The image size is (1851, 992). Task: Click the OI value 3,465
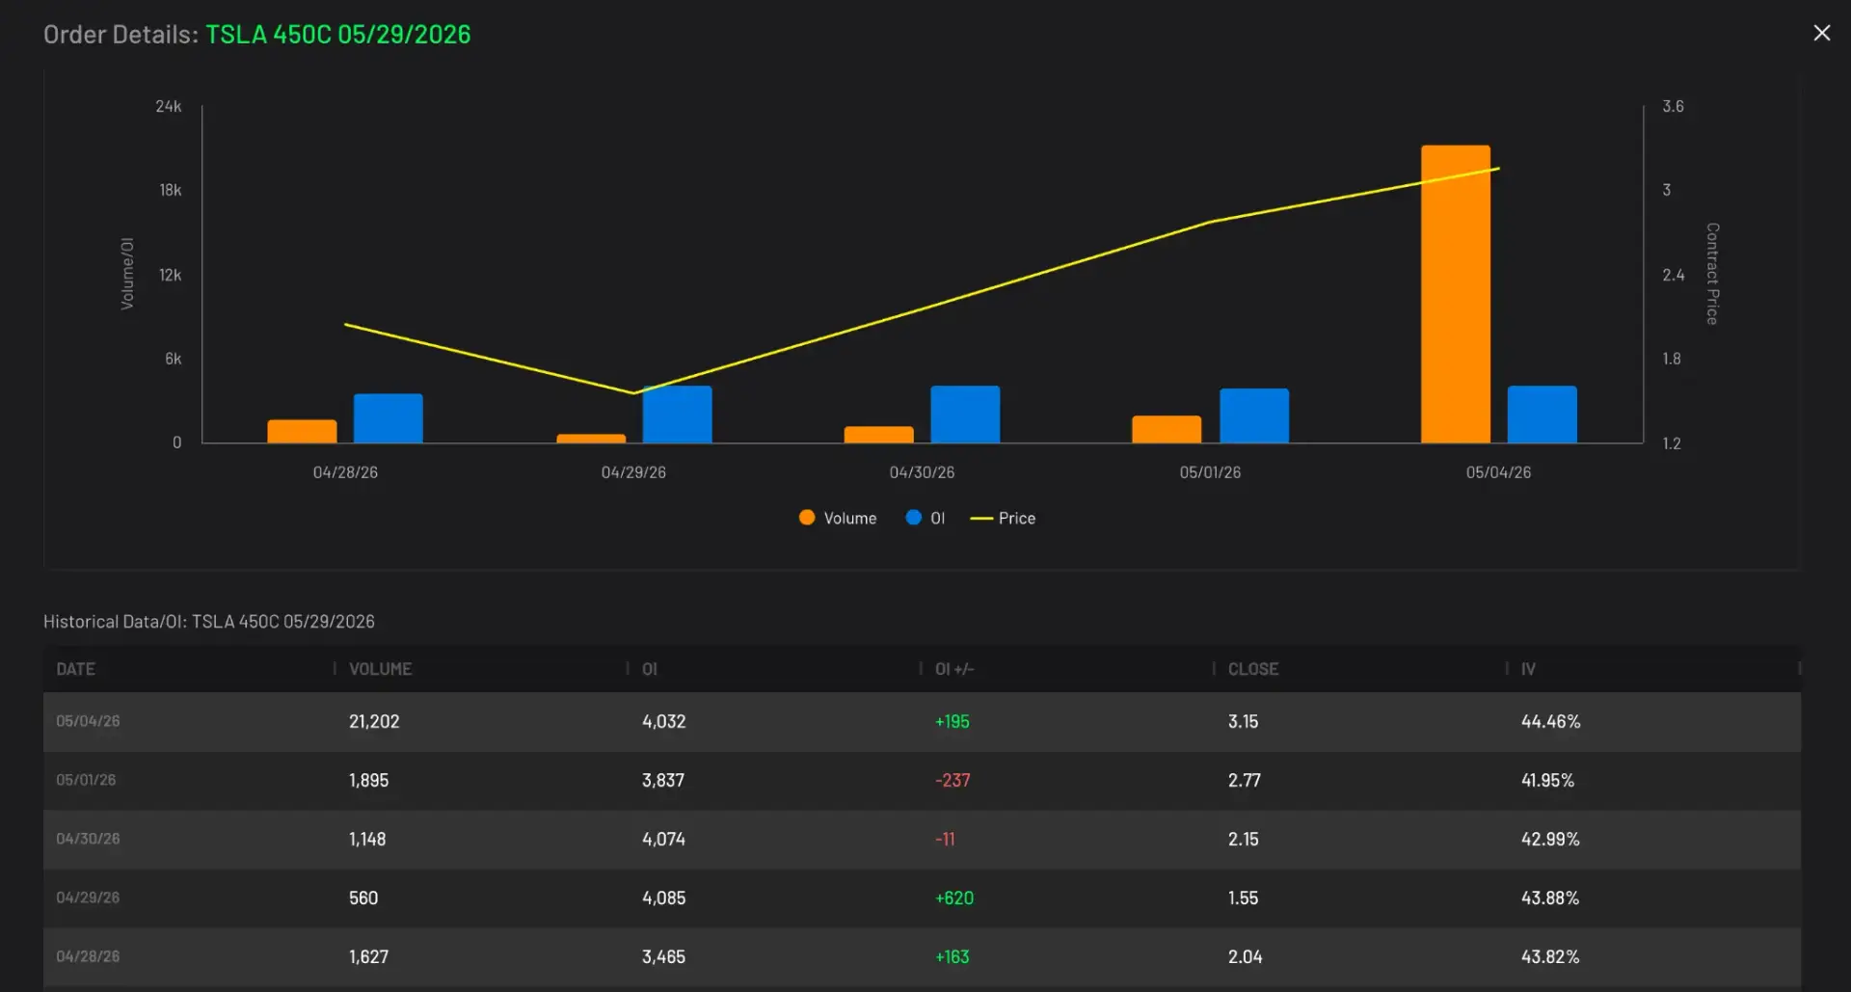pyautogui.click(x=663, y=956)
